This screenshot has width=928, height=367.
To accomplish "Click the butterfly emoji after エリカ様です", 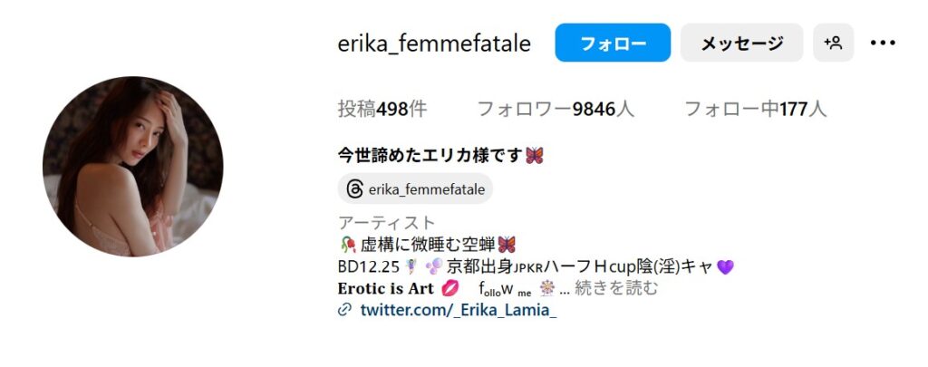I will 535,156.
